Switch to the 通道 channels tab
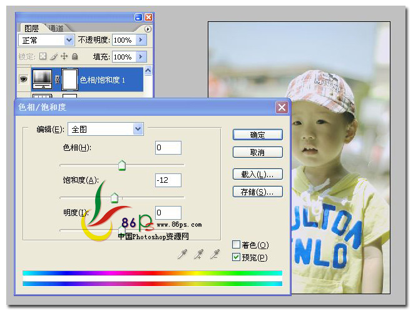413x313 pixels. pos(56,28)
